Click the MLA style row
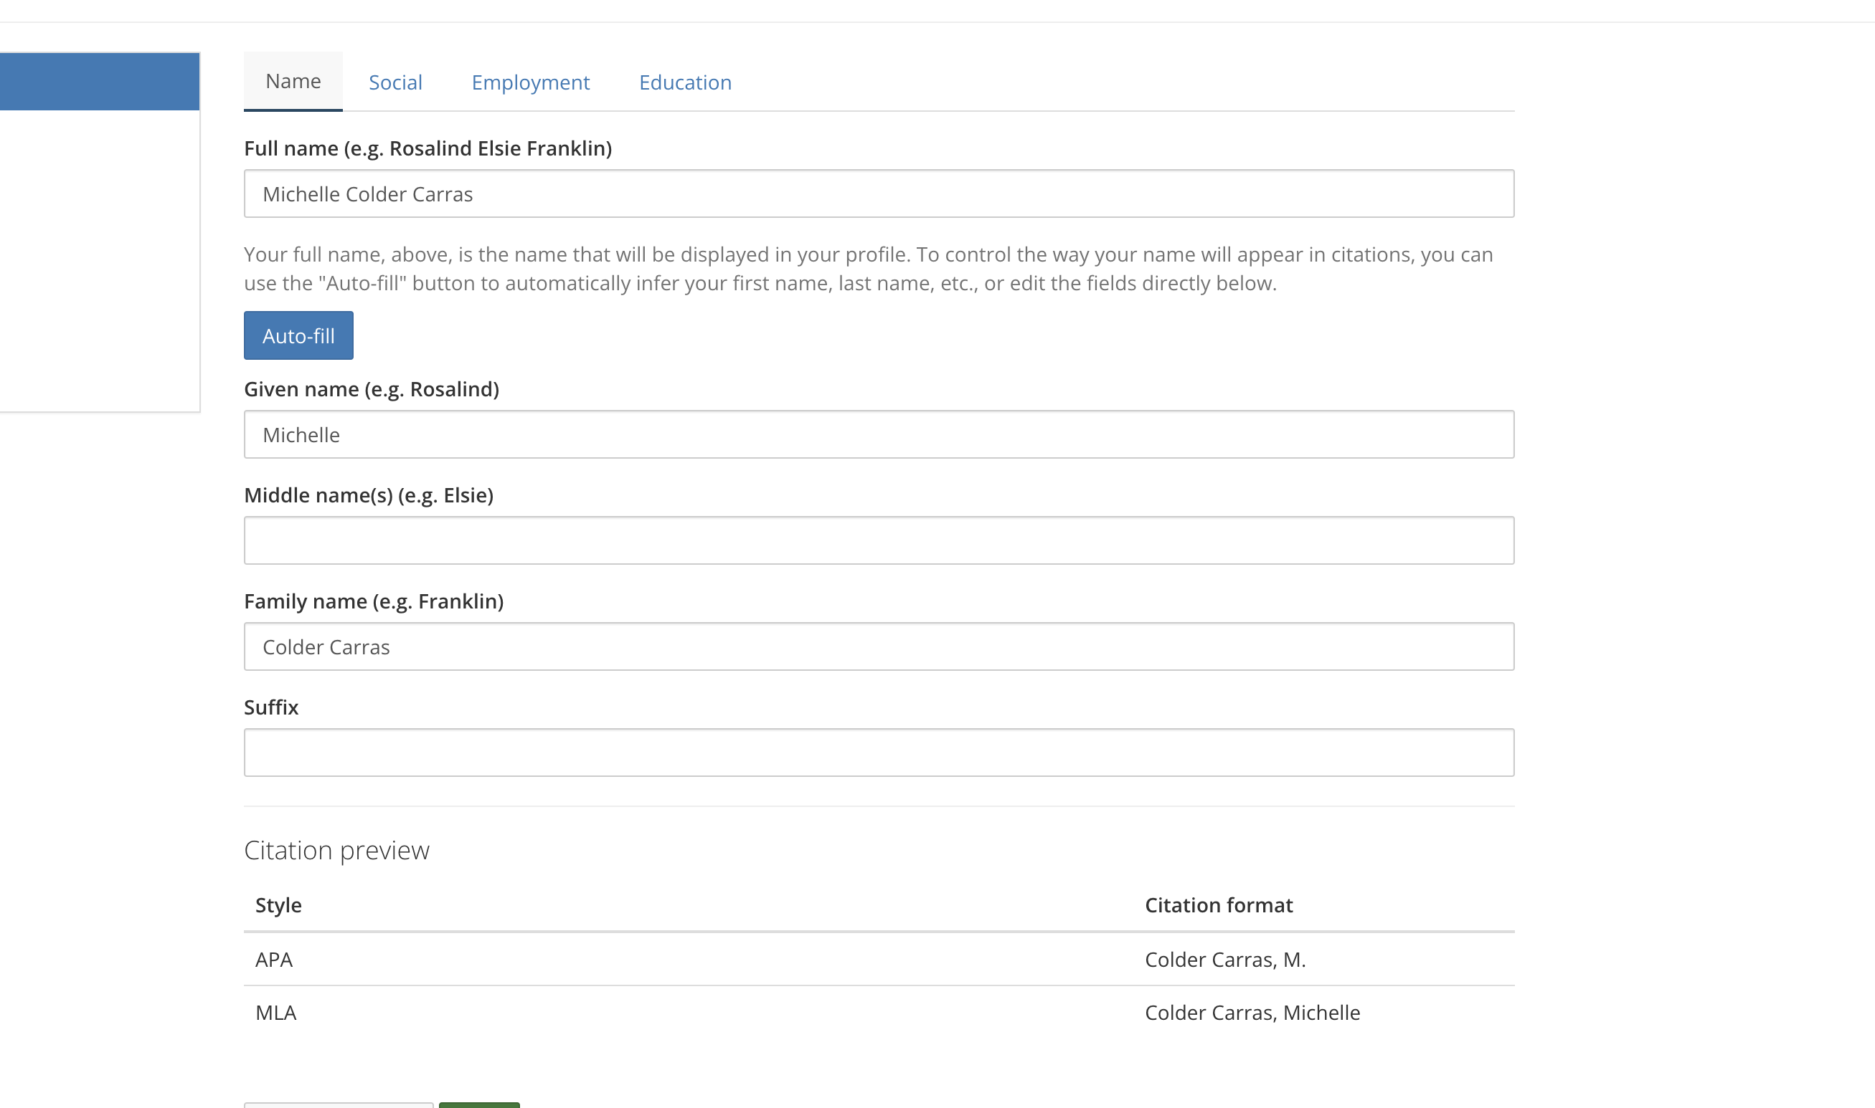 point(275,1013)
